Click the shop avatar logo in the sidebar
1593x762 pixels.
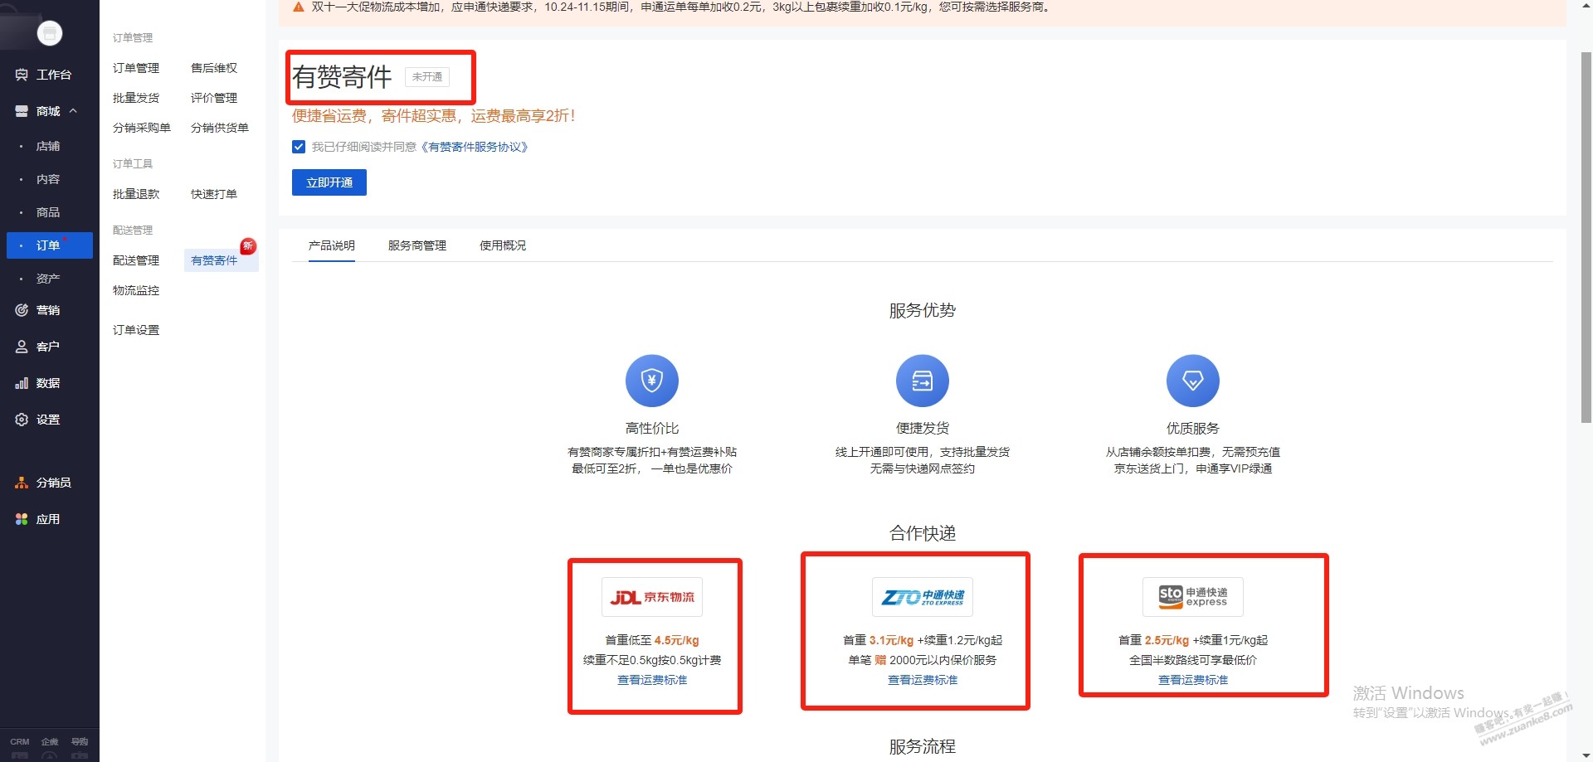click(x=50, y=33)
